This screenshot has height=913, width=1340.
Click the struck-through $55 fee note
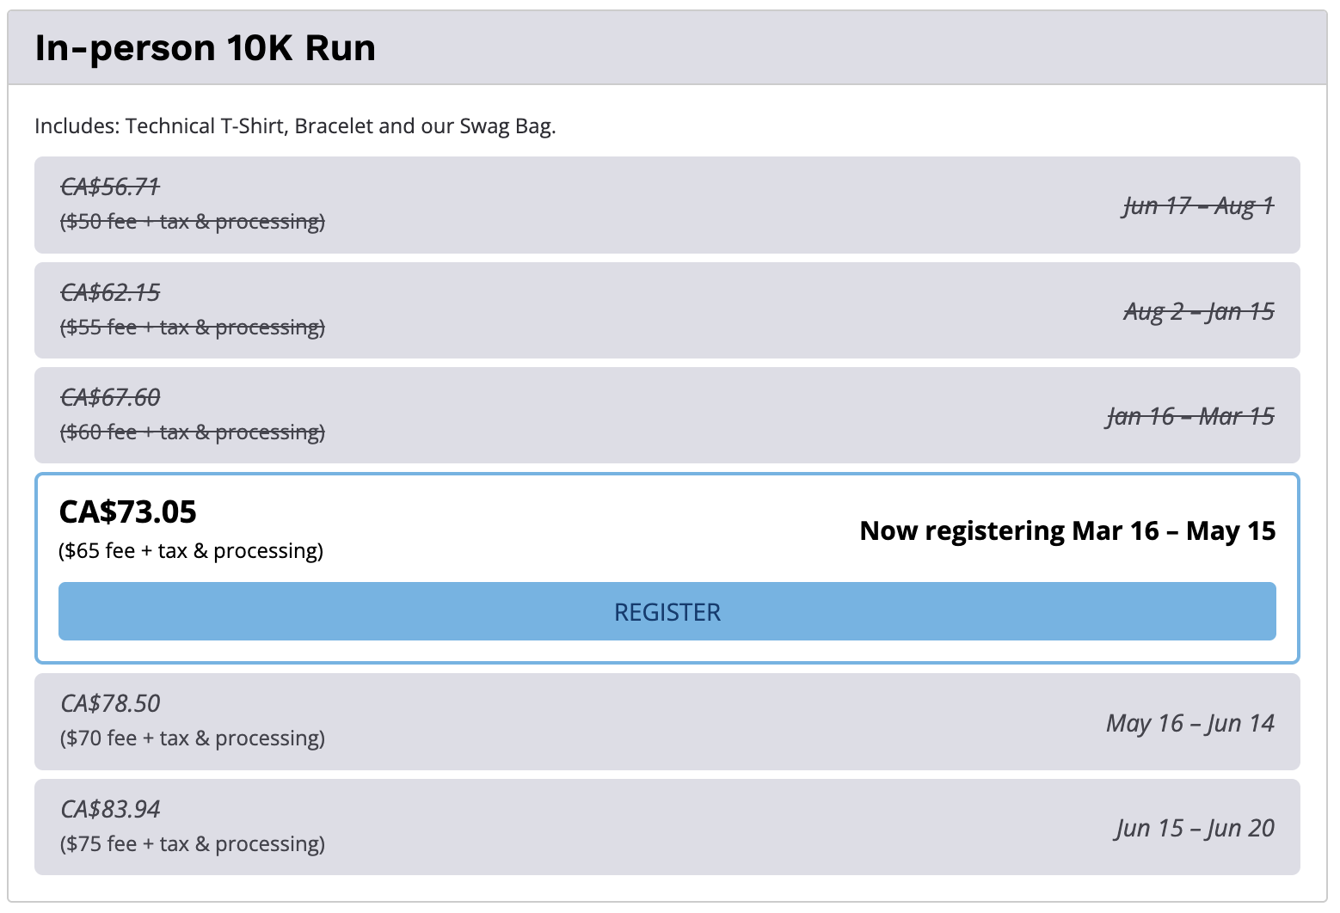[192, 328]
